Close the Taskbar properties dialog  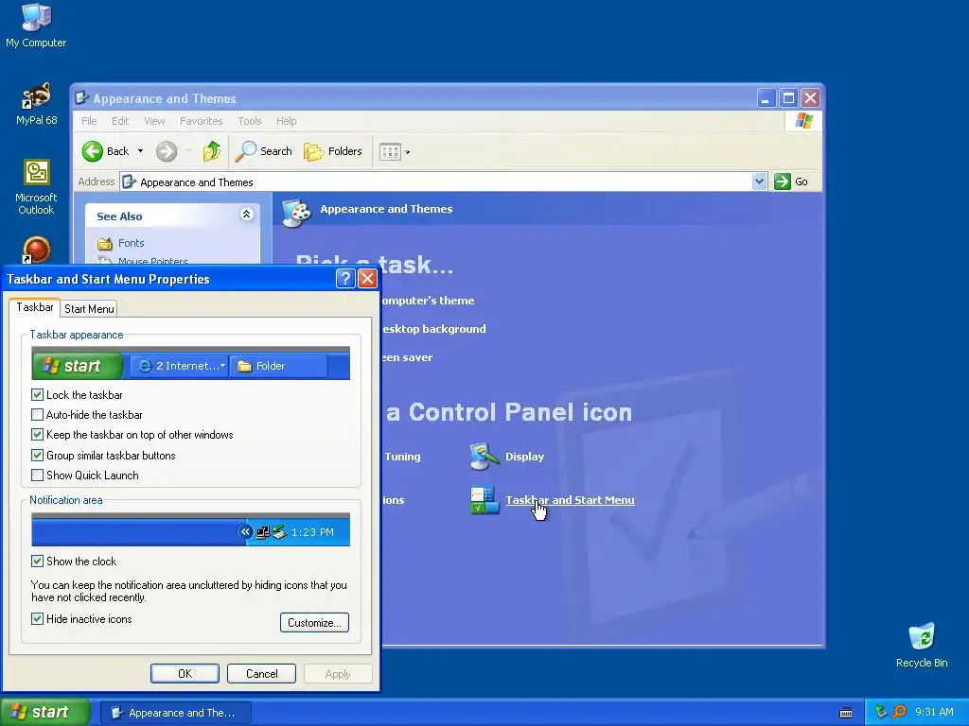click(368, 279)
